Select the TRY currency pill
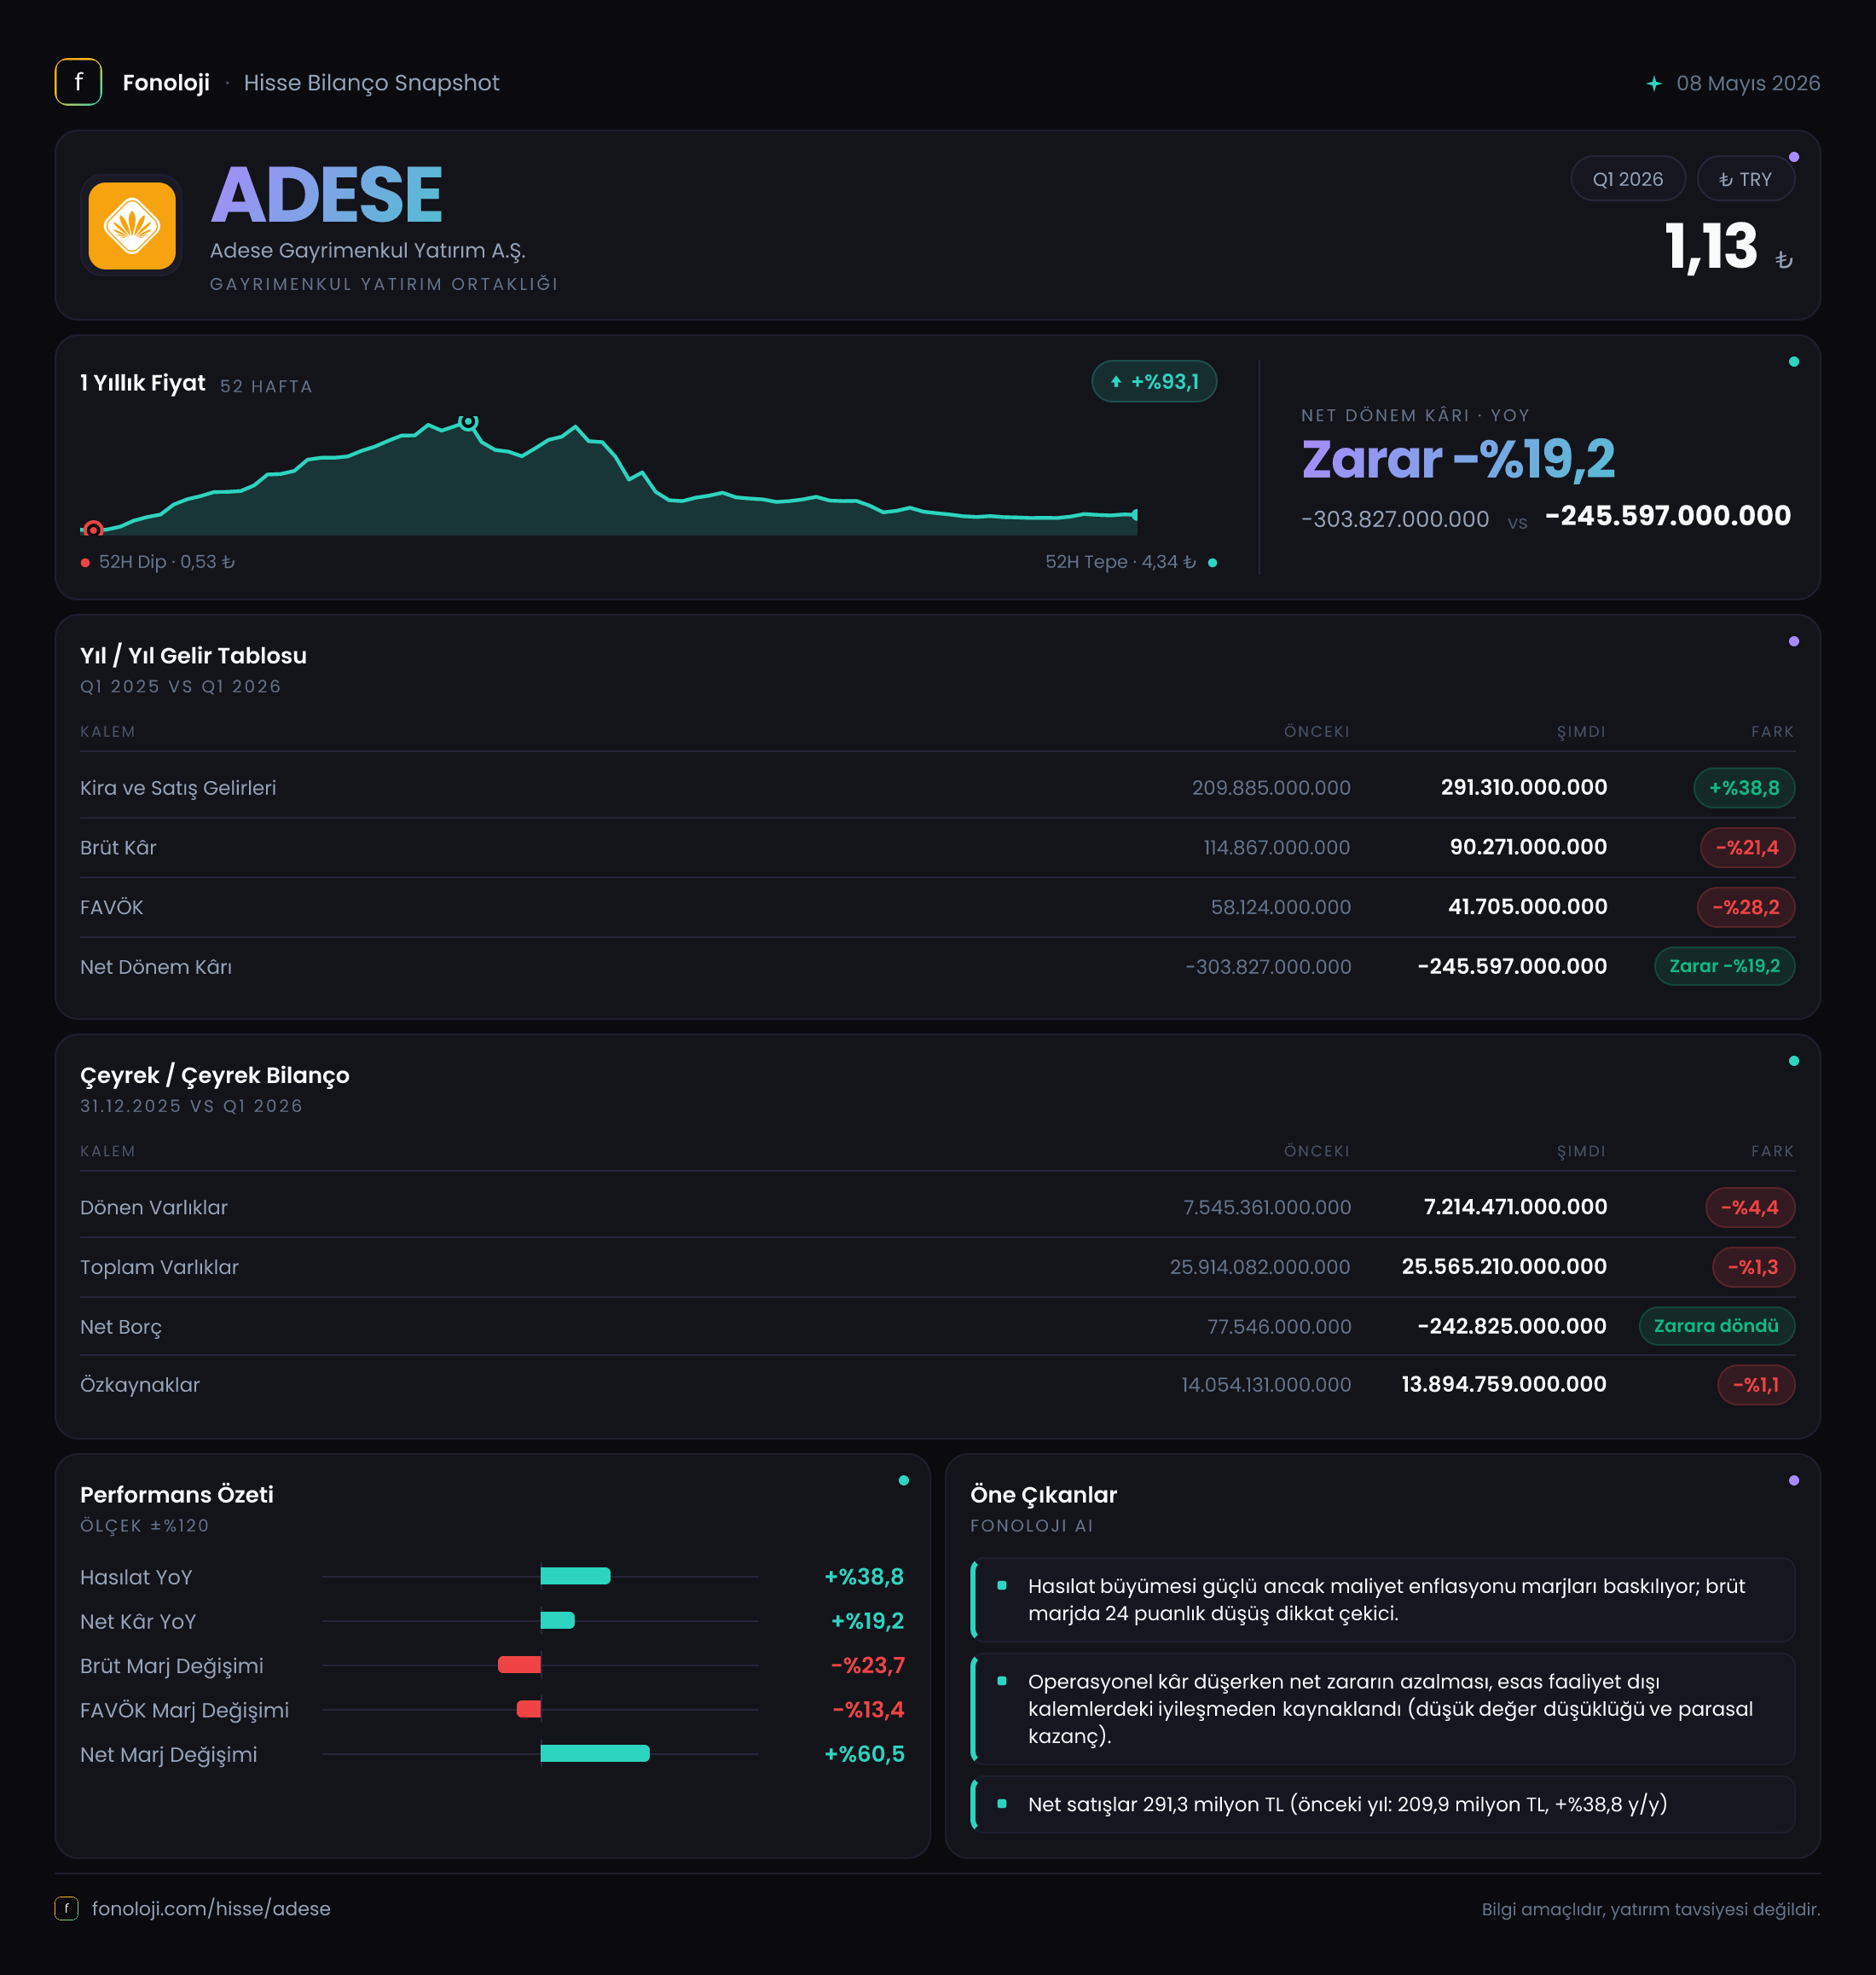Screen dimensions: 1876x1975 point(1745,179)
